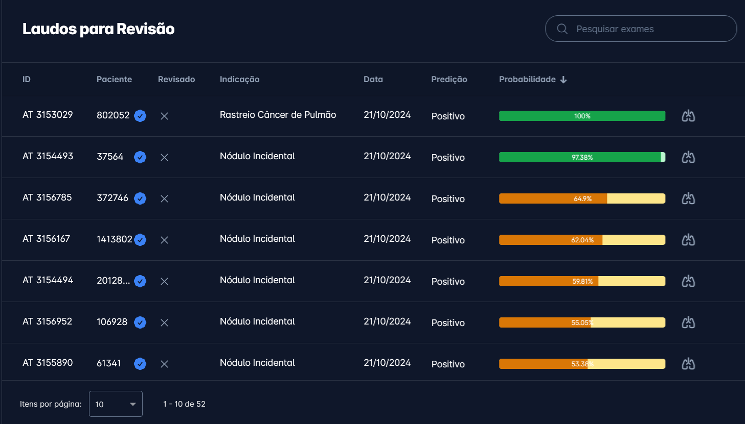The height and width of the screenshot is (424, 745).
Task: Open lung viewer for exam AT 3156785
Action: click(688, 198)
